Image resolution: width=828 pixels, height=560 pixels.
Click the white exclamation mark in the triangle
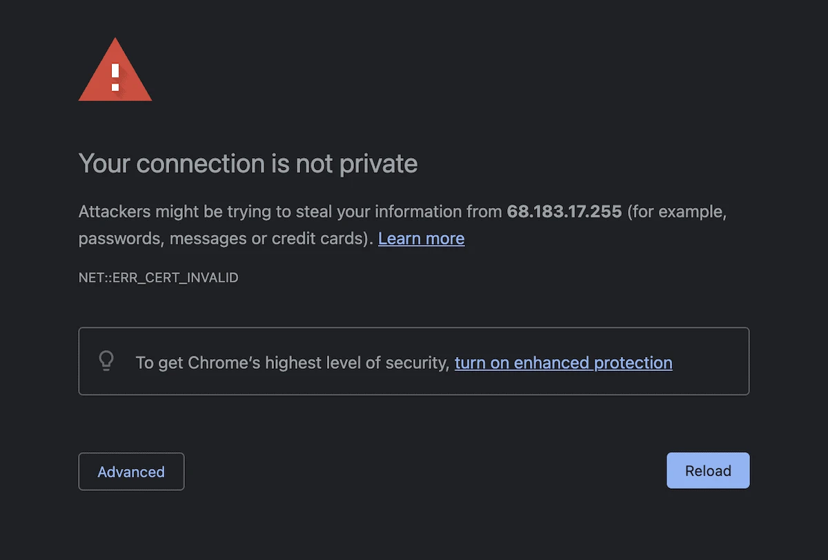point(115,76)
